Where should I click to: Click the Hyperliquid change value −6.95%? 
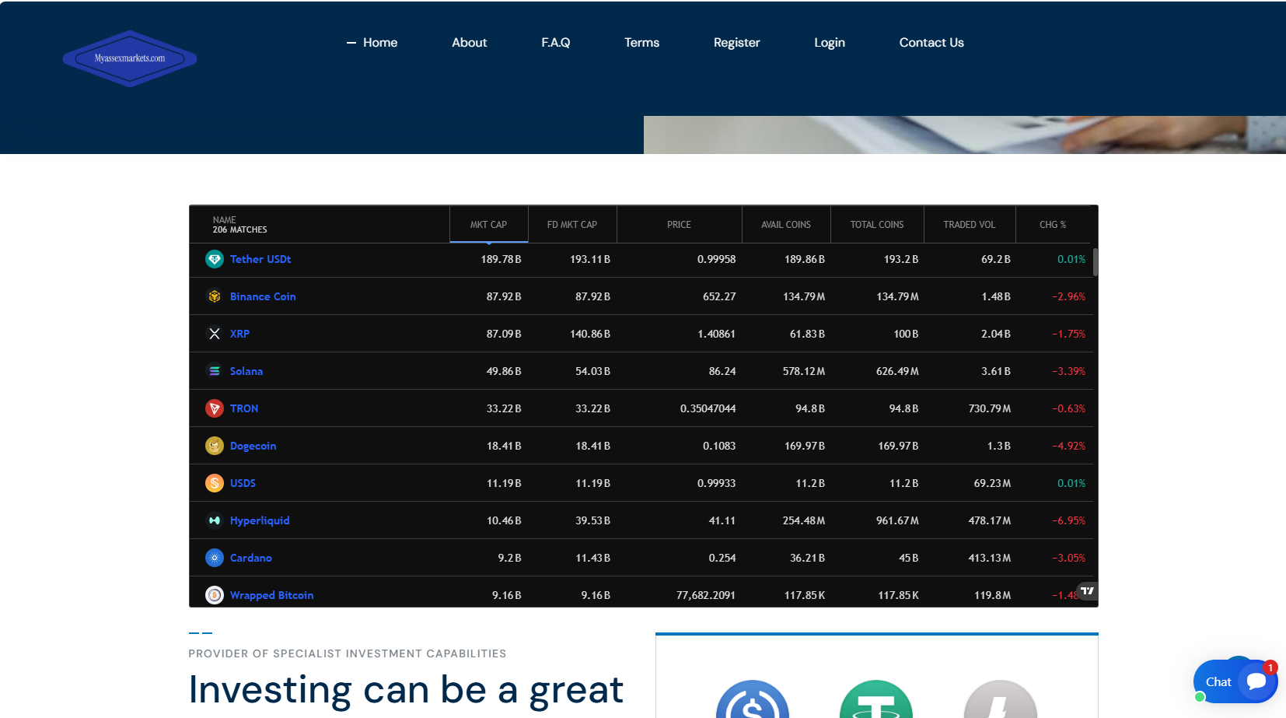tap(1069, 520)
